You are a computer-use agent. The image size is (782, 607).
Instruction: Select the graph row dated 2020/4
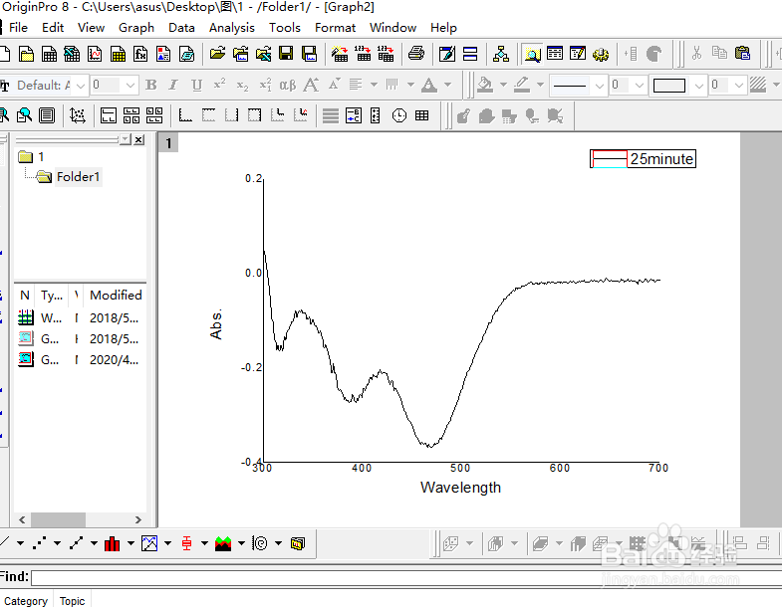coord(80,359)
